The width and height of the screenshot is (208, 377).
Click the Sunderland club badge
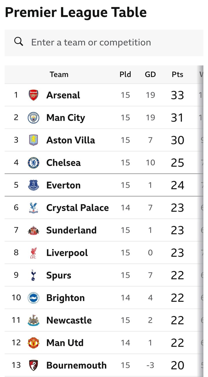pos(34,230)
